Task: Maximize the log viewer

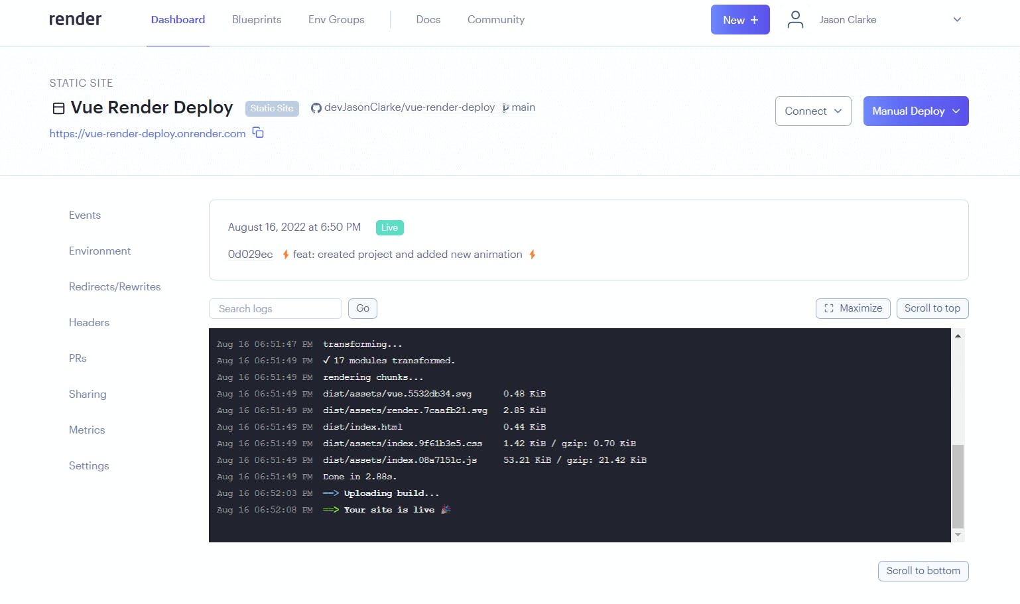Action: point(853,308)
